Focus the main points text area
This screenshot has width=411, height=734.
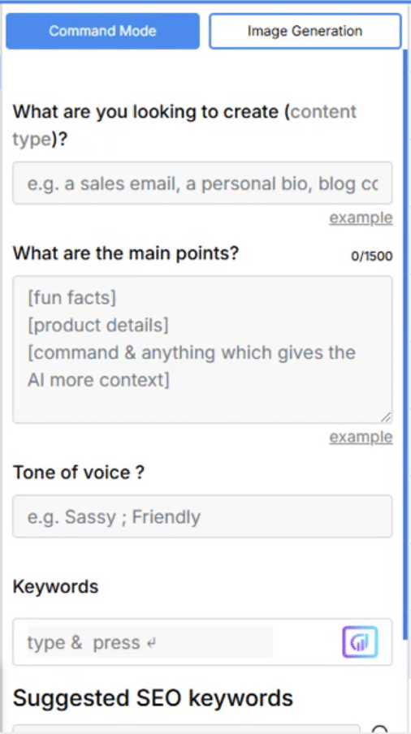click(202, 349)
